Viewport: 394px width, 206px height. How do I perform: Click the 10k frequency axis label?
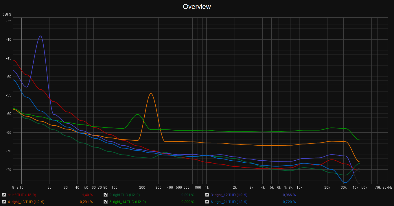[299, 188]
